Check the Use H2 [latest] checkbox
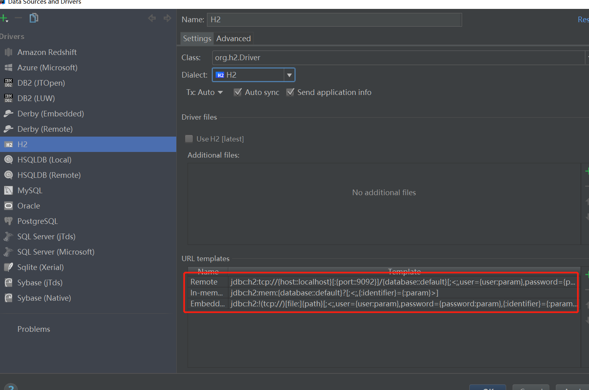 coord(189,139)
